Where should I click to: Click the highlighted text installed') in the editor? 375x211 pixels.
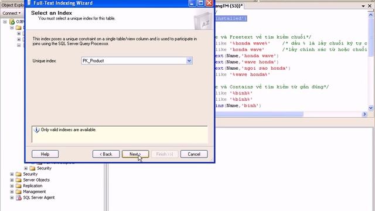(231, 18)
